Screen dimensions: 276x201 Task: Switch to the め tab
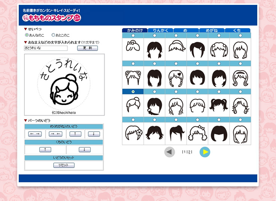coord(186,30)
